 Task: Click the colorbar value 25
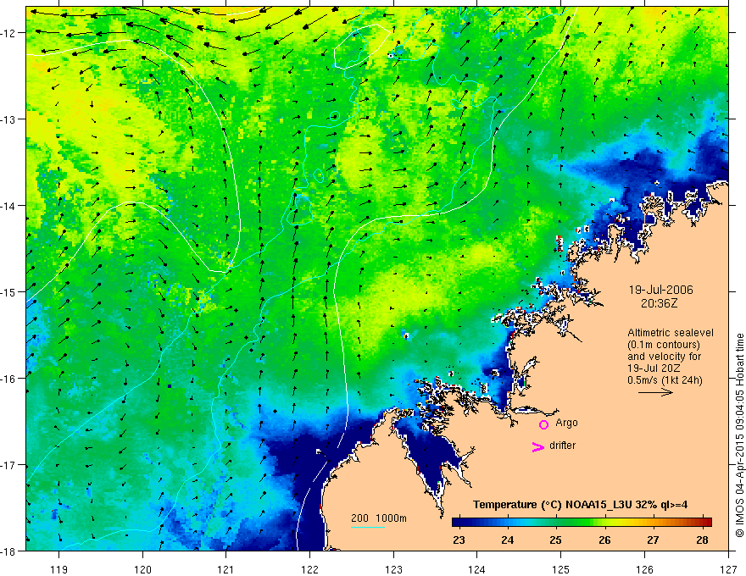pyautogui.click(x=556, y=540)
